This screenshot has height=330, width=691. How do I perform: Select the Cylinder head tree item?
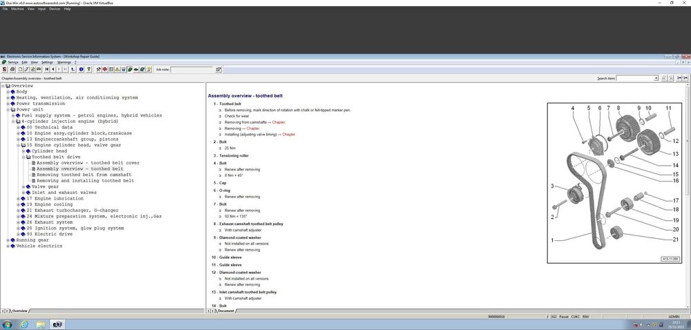(x=49, y=151)
